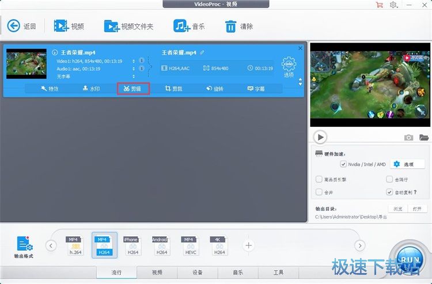Expand the Audio1 track selector arrows

tap(134, 69)
